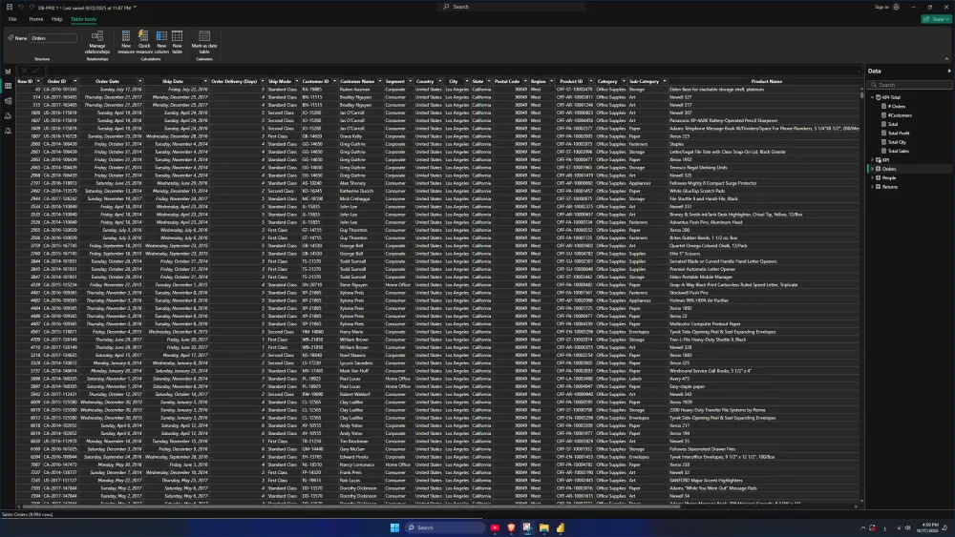The height and width of the screenshot is (537, 955).
Task: Open the Help tab
Action: pyautogui.click(x=56, y=19)
